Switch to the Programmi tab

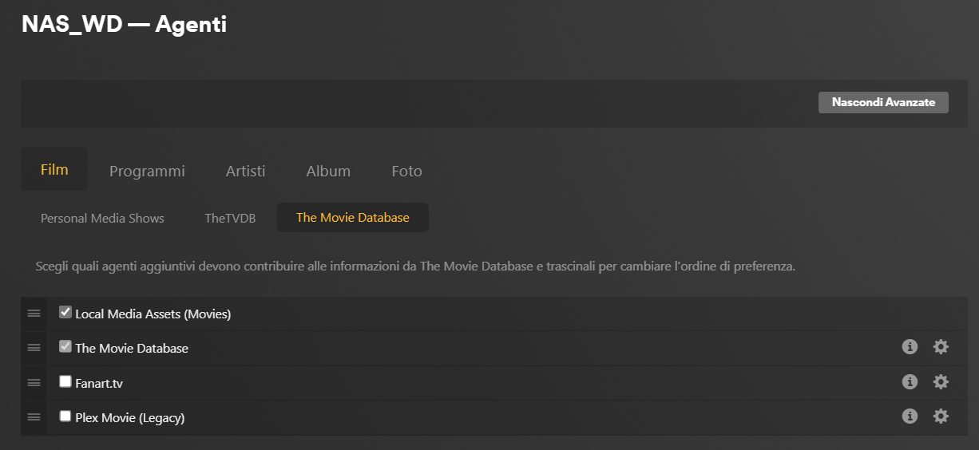pos(147,171)
